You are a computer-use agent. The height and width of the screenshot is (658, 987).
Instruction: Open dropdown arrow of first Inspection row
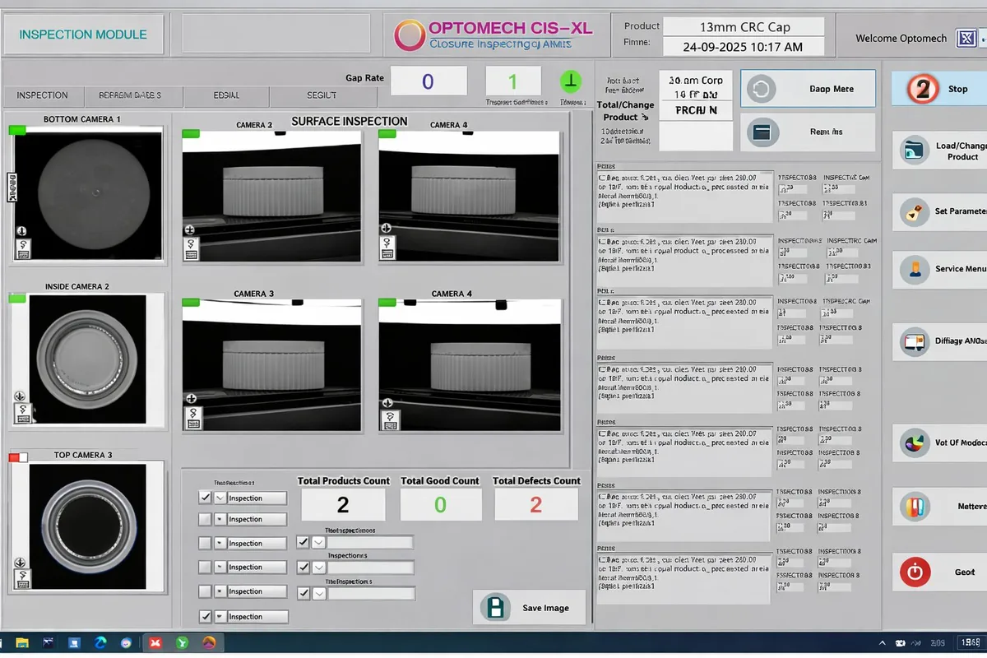(x=220, y=498)
